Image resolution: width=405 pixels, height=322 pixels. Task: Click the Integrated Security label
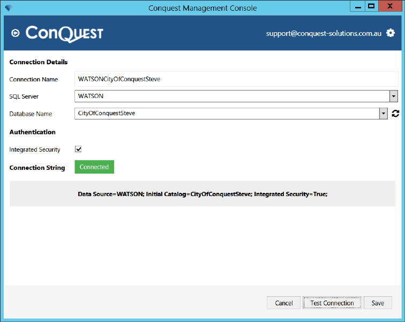35,149
